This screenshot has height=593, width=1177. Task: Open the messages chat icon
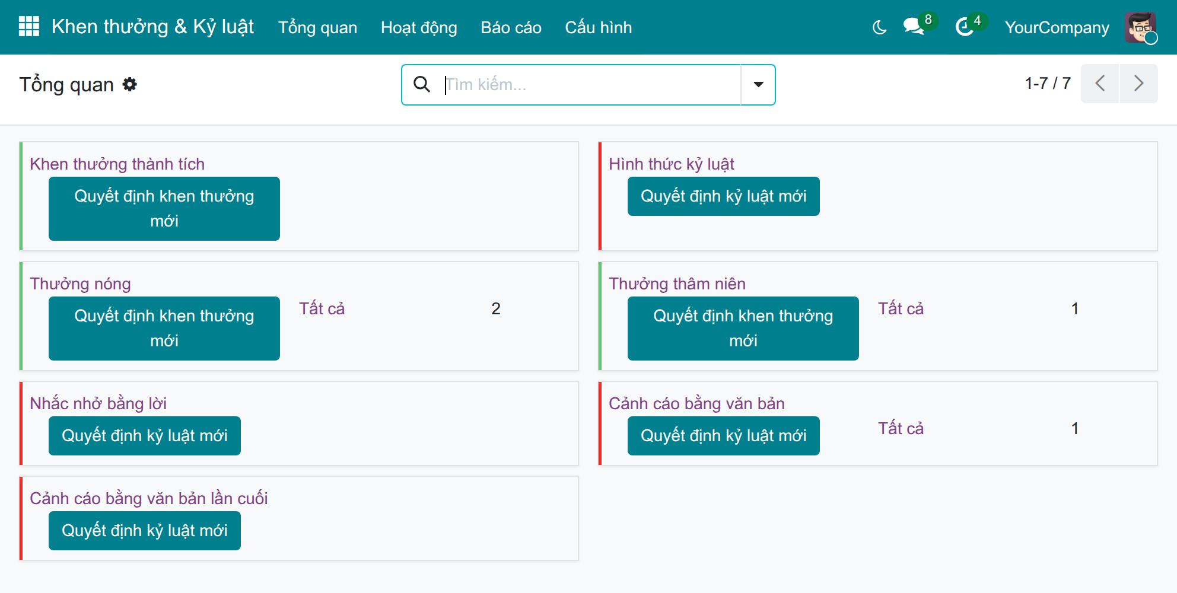[x=914, y=27]
